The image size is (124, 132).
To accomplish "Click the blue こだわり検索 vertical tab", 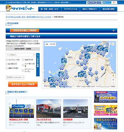I will [x=38, y=65].
